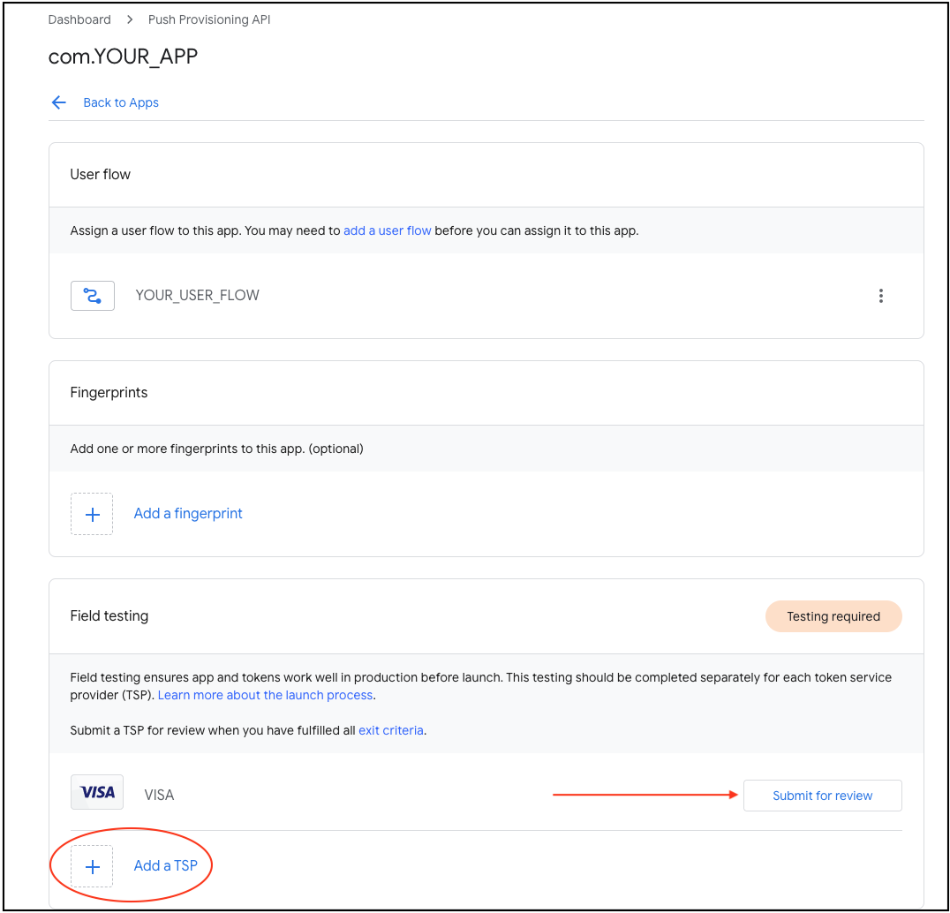The width and height of the screenshot is (950, 913).
Task: Click the plus box for adding a fingerprint
Action: point(92,514)
